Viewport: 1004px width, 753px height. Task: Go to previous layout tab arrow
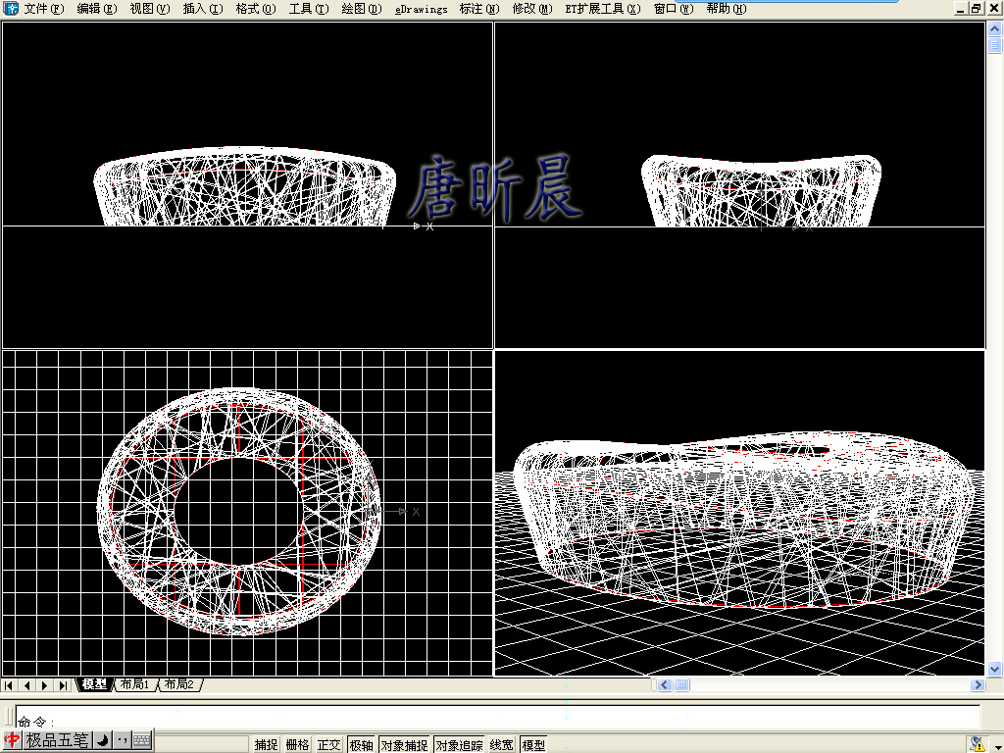click(x=26, y=685)
